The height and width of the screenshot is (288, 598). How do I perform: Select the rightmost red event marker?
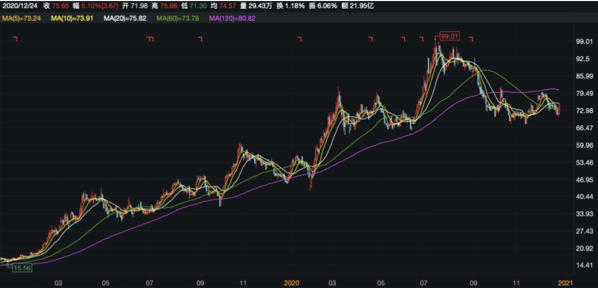point(471,39)
